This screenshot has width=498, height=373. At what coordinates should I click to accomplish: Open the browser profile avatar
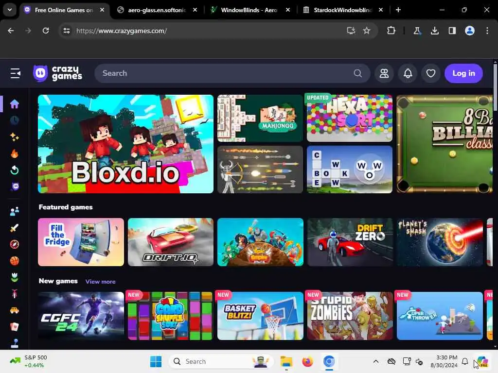click(469, 31)
